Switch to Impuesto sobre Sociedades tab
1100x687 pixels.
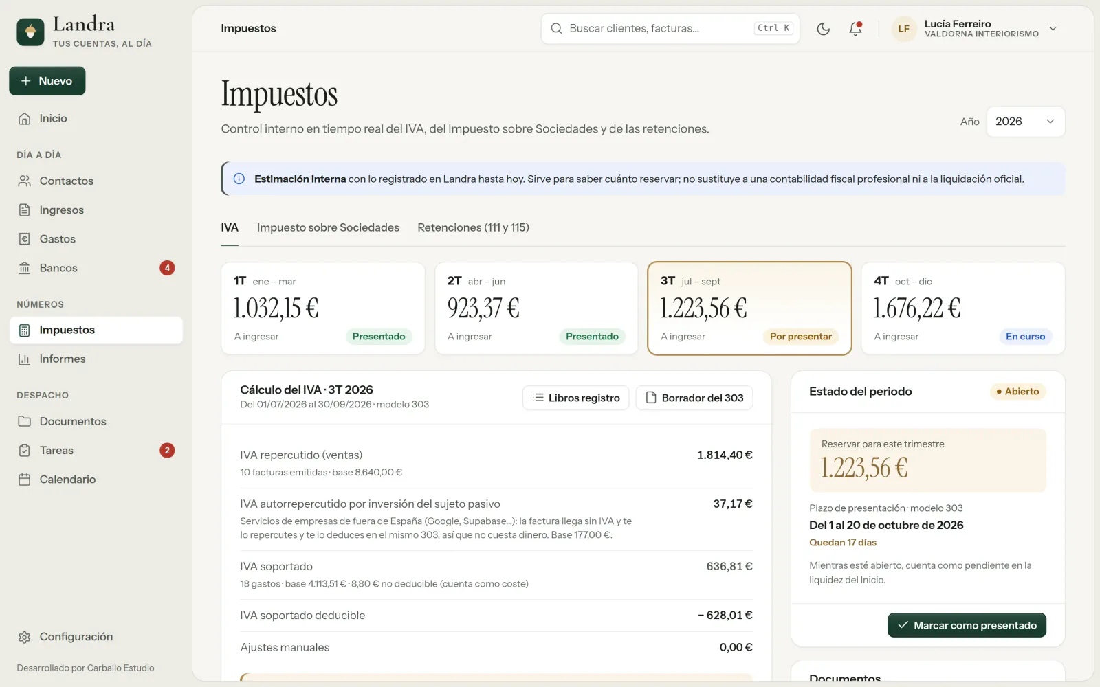328,228
